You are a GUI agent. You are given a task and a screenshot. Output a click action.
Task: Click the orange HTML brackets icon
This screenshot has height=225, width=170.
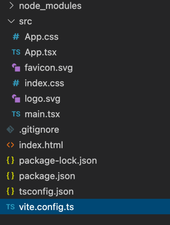click(10, 145)
